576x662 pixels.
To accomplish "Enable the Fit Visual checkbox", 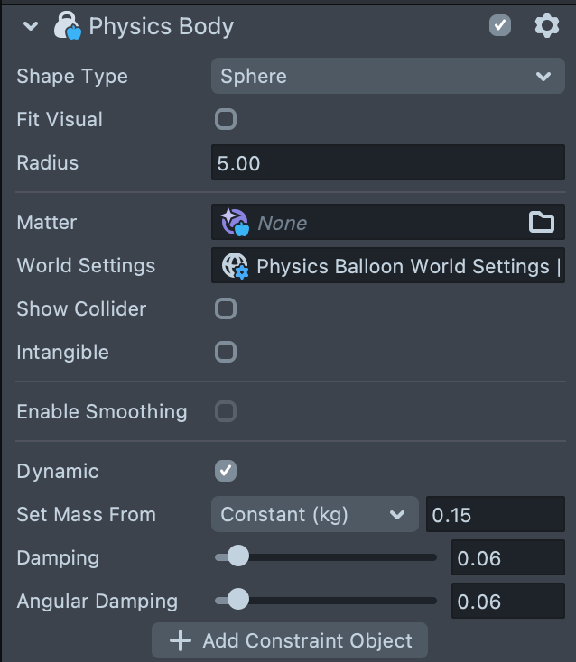I will click(226, 119).
